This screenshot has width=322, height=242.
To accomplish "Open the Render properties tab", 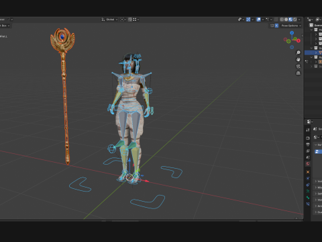I will [308, 138].
